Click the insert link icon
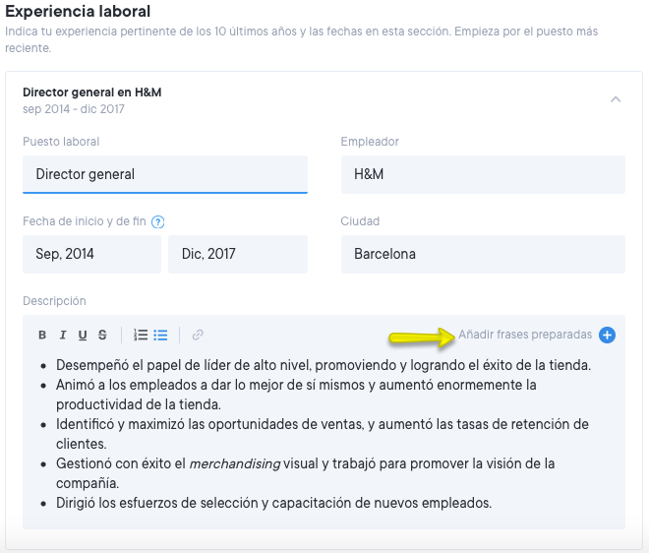Image resolution: width=649 pixels, height=553 pixels. coord(198,336)
